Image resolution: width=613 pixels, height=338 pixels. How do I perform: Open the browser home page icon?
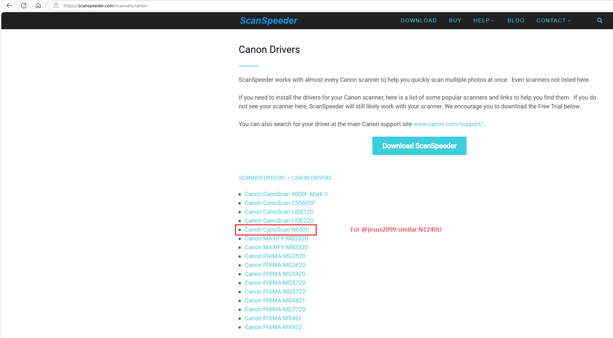[x=38, y=6]
